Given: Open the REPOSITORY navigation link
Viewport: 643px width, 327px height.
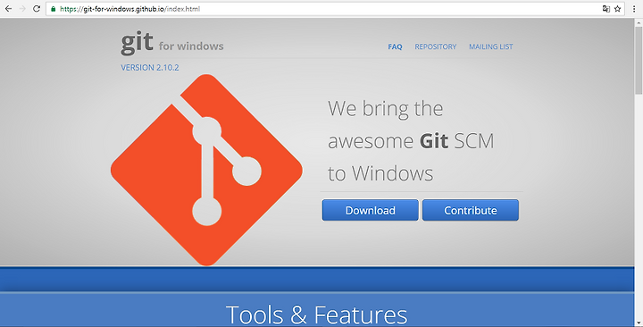Looking at the screenshot, I should 436,46.
